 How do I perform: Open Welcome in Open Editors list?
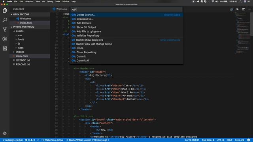30,19
